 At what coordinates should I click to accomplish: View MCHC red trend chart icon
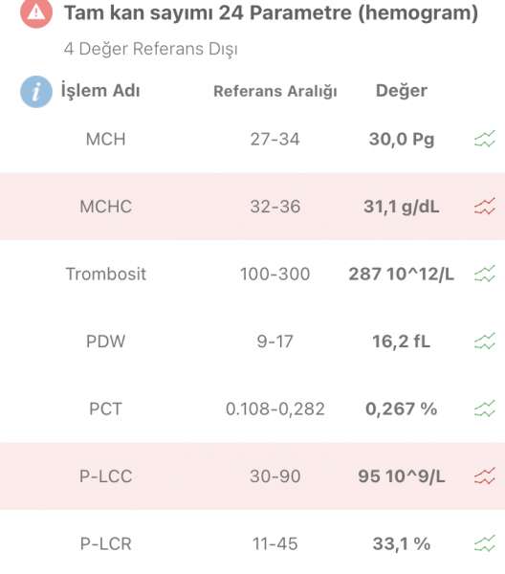[x=485, y=207]
